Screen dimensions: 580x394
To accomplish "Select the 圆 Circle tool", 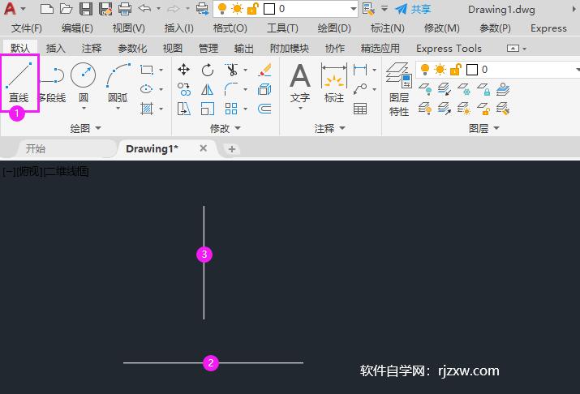I will point(84,82).
